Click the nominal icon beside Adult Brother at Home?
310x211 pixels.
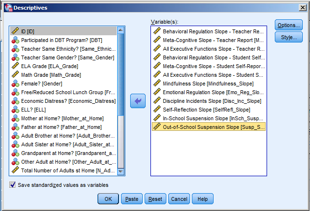(x=15, y=136)
